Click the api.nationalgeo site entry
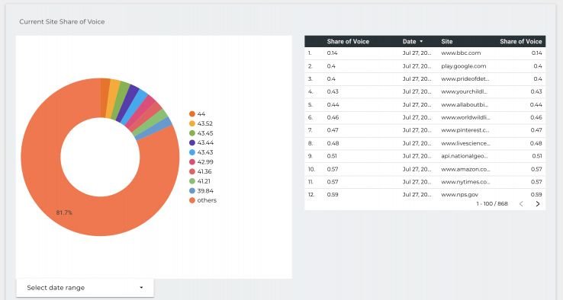 coord(465,156)
